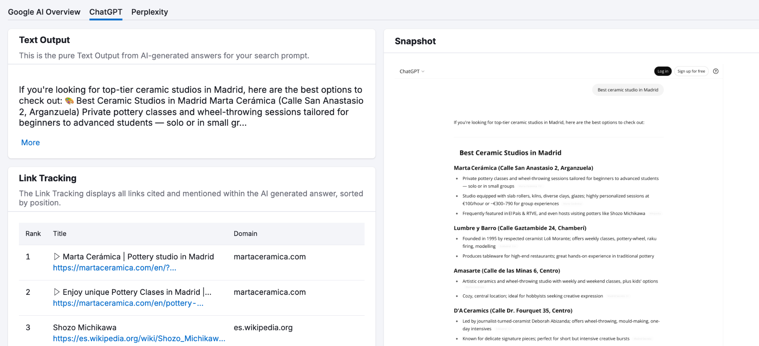
Task: Click the 'Cozy, central location' bullet text
Action: (533, 296)
